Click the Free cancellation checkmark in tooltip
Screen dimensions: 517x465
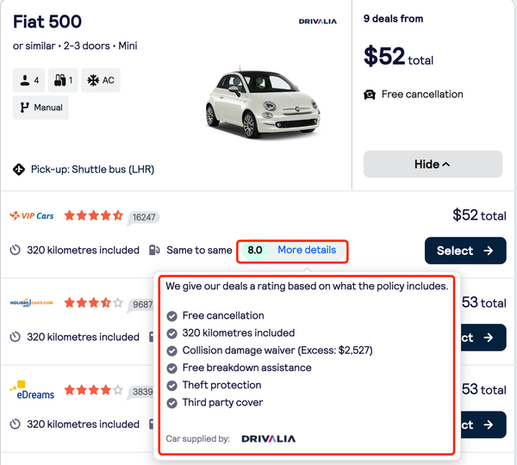(171, 316)
